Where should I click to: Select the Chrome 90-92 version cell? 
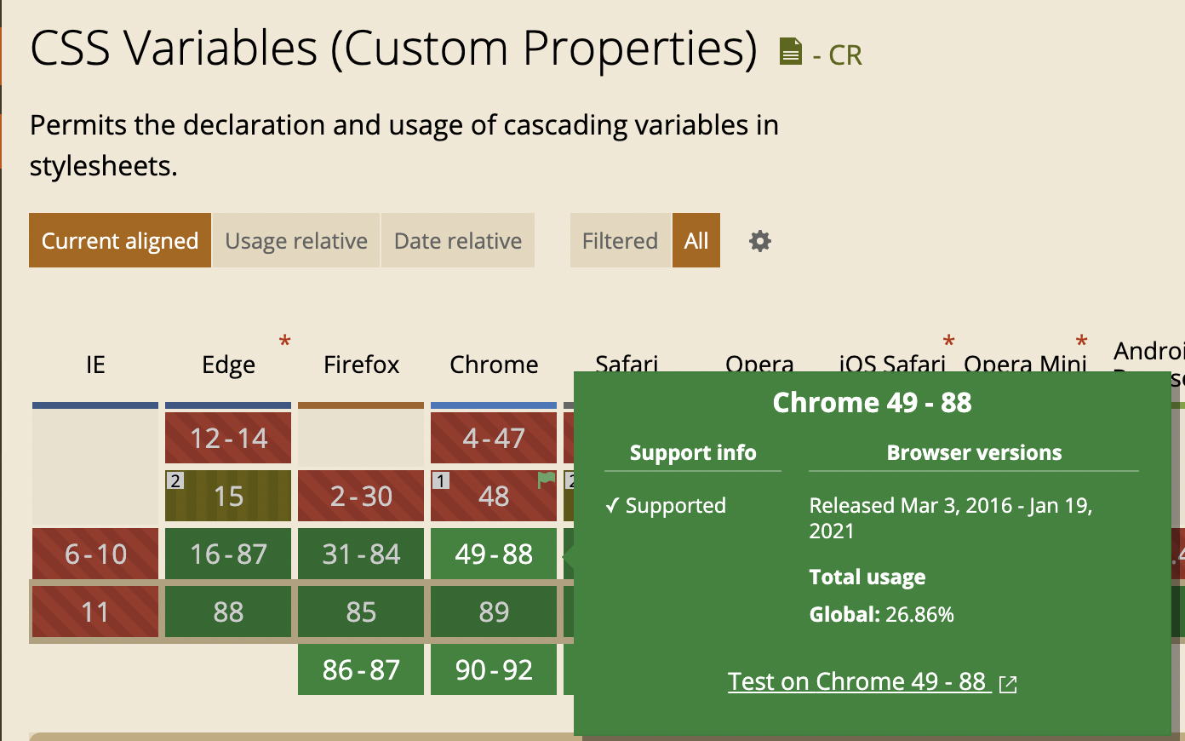pyautogui.click(x=494, y=670)
